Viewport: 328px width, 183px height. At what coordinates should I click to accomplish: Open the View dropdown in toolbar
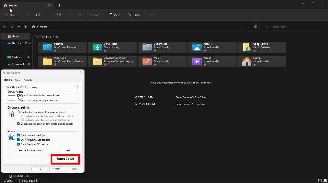point(115,15)
